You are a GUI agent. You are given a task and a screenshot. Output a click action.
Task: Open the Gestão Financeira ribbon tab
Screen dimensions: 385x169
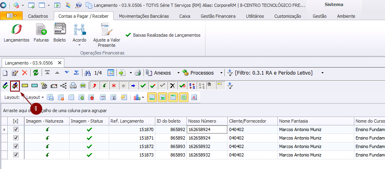(x=218, y=16)
